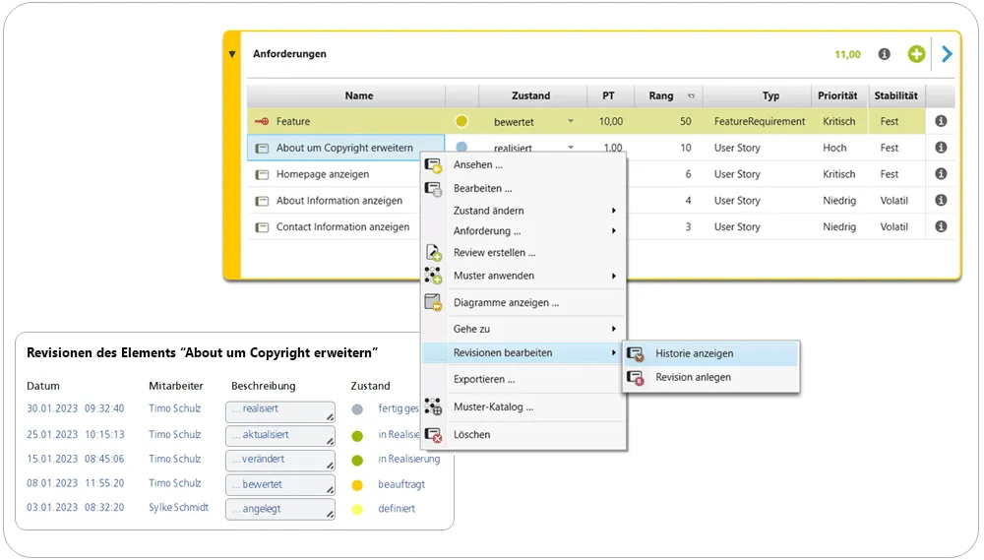Click the Review erstellen icon
The image size is (984, 560).
click(x=433, y=252)
